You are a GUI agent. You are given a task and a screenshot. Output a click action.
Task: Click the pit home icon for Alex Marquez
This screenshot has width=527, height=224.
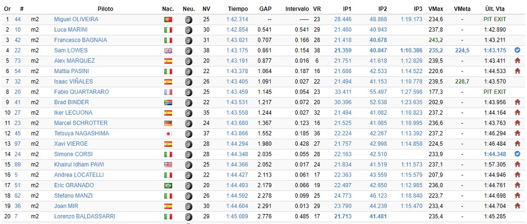517,61
